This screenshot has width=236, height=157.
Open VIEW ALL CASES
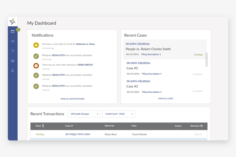tap(165, 98)
